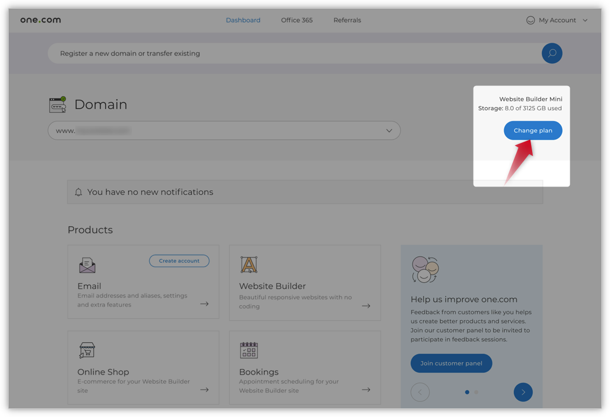Click Create account in Email card
Image resolution: width=610 pixels, height=417 pixels.
tap(179, 261)
